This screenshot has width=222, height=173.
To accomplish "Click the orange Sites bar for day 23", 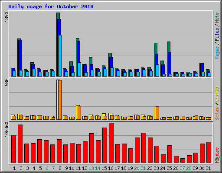I will (157, 113).
